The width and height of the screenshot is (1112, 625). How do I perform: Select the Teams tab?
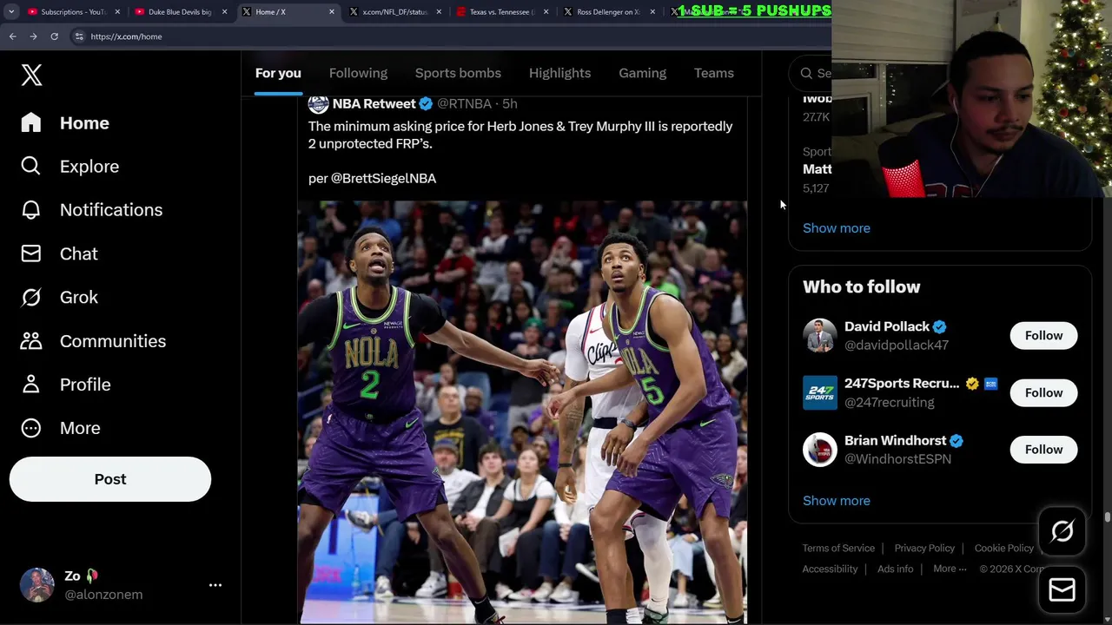pyautogui.click(x=714, y=73)
